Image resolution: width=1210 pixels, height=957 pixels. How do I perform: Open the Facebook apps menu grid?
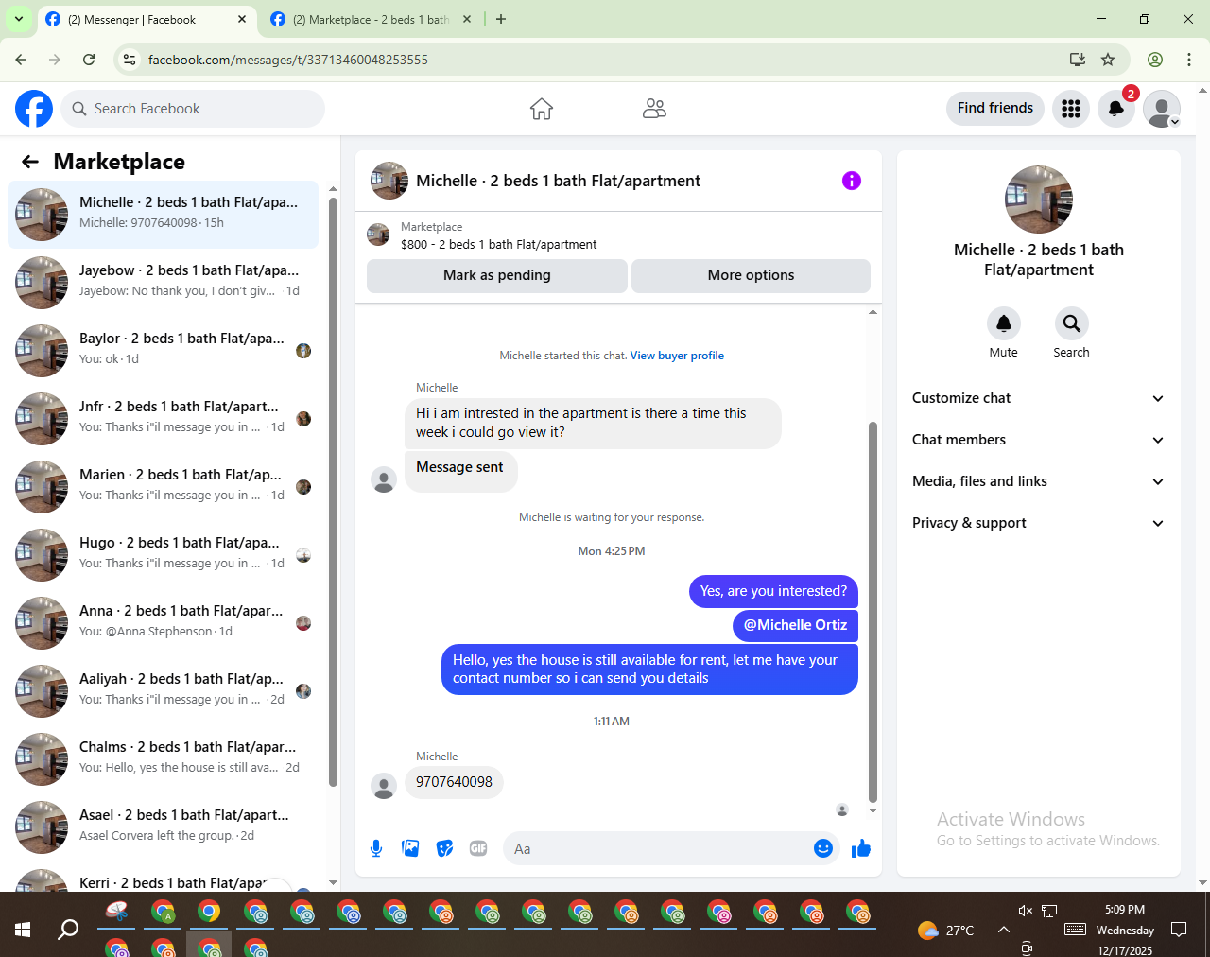click(x=1071, y=109)
